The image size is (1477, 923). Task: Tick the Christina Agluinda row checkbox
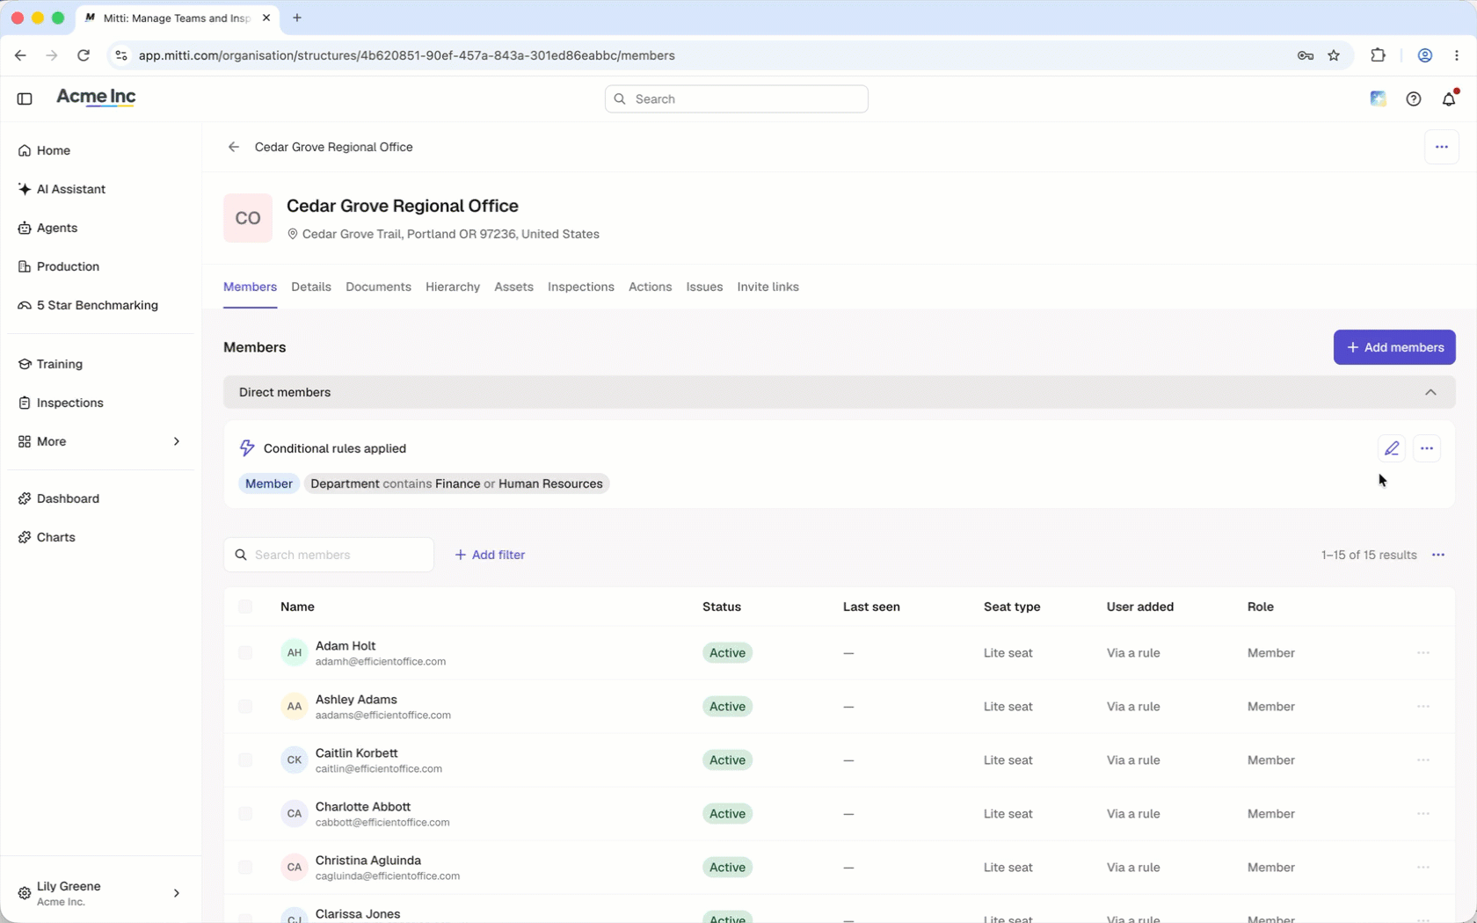coord(245,867)
